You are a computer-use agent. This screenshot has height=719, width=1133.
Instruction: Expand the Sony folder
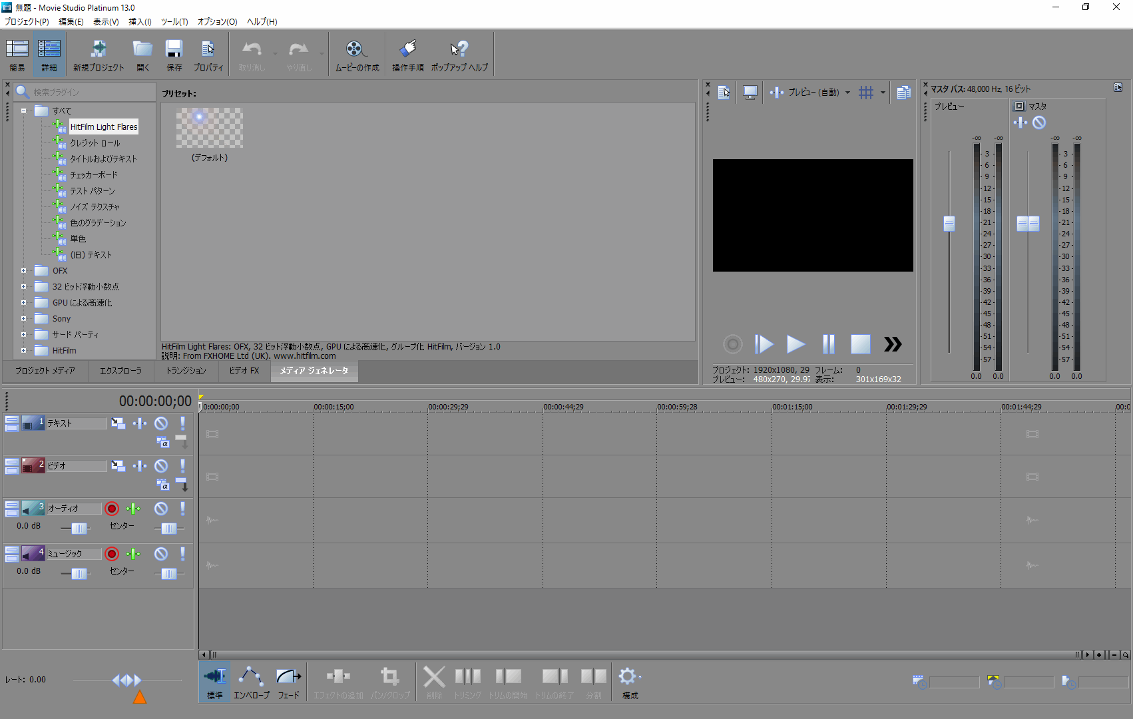point(23,319)
